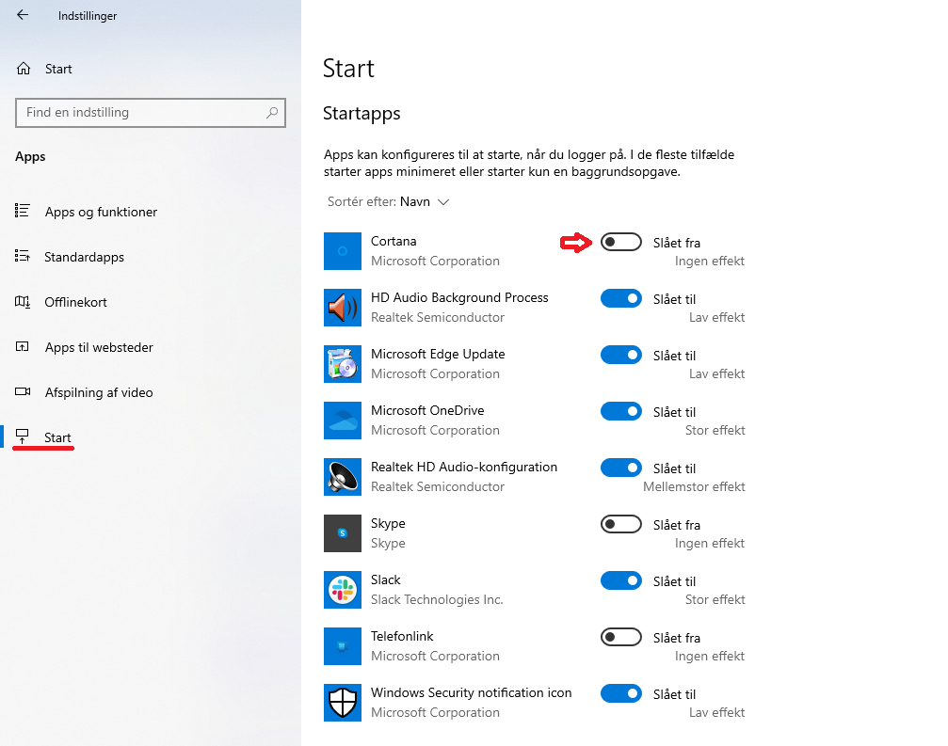The width and height of the screenshot is (948, 746).
Task: Disable HD Audio Background Process startup
Action: coord(621,298)
